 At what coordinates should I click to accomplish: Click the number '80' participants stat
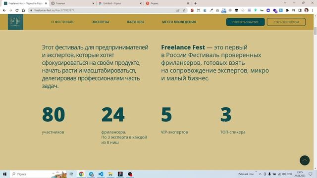click(53, 114)
